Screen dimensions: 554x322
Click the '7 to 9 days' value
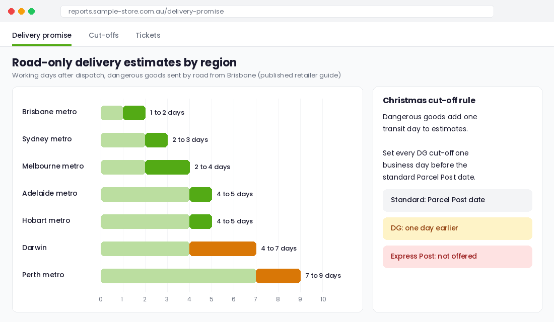click(323, 276)
